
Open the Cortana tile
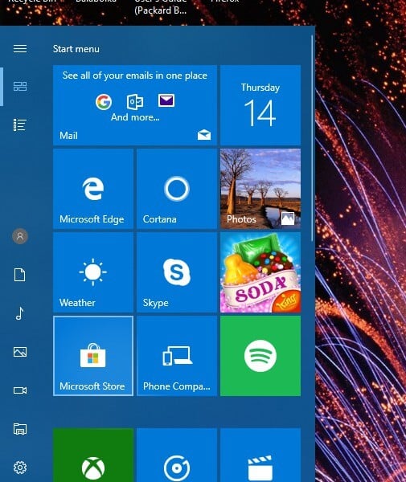pyautogui.click(x=177, y=189)
